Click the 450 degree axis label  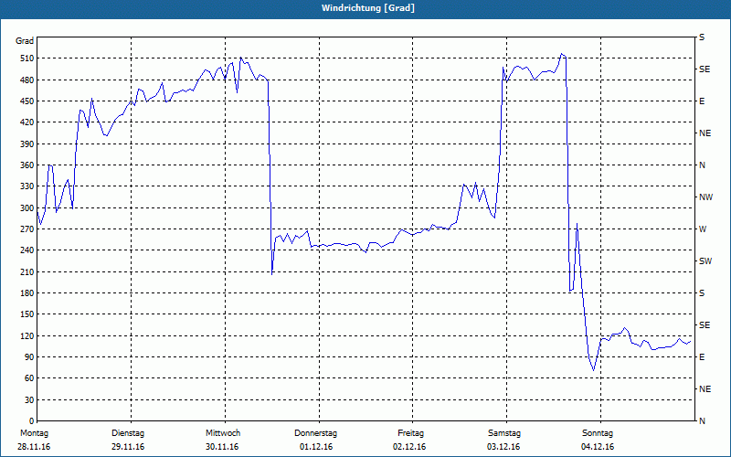[27, 101]
